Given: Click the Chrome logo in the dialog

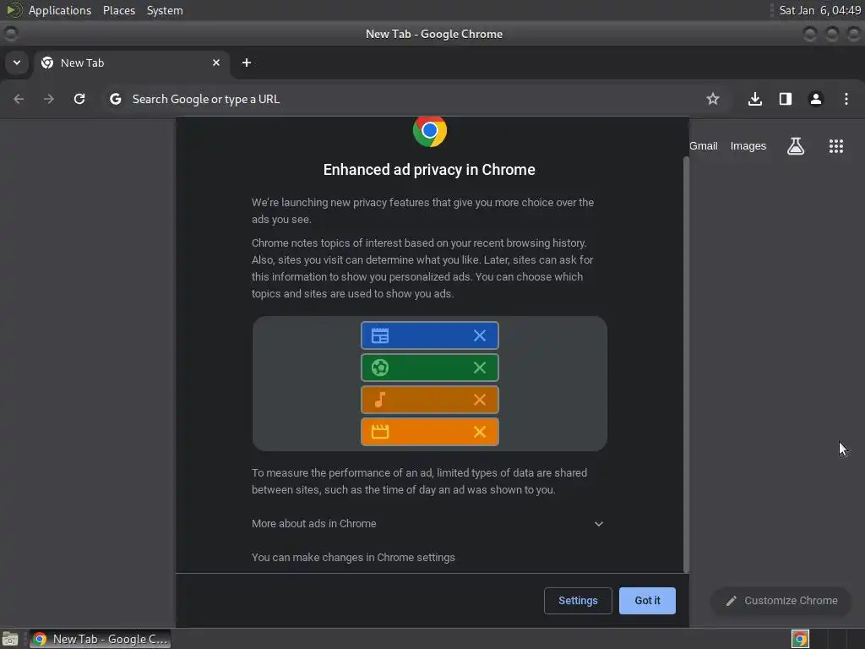Looking at the screenshot, I should pyautogui.click(x=430, y=131).
